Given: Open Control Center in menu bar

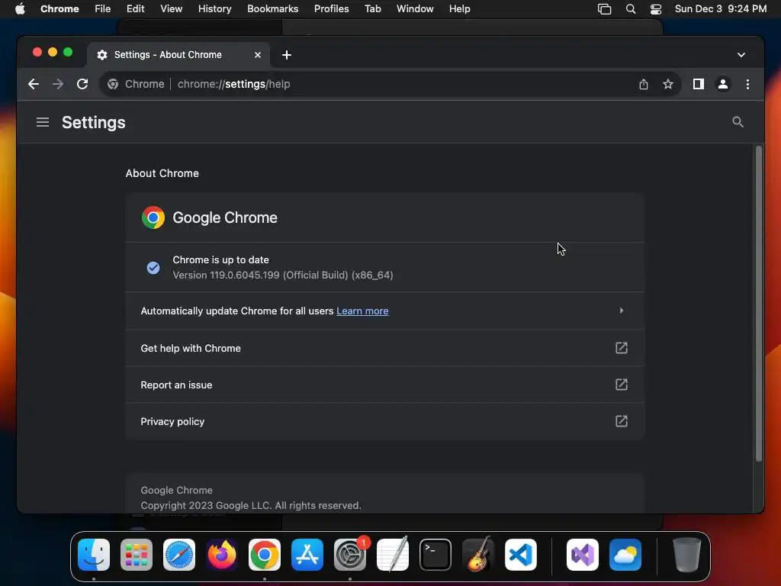Looking at the screenshot, I should [x=655, y=9].
